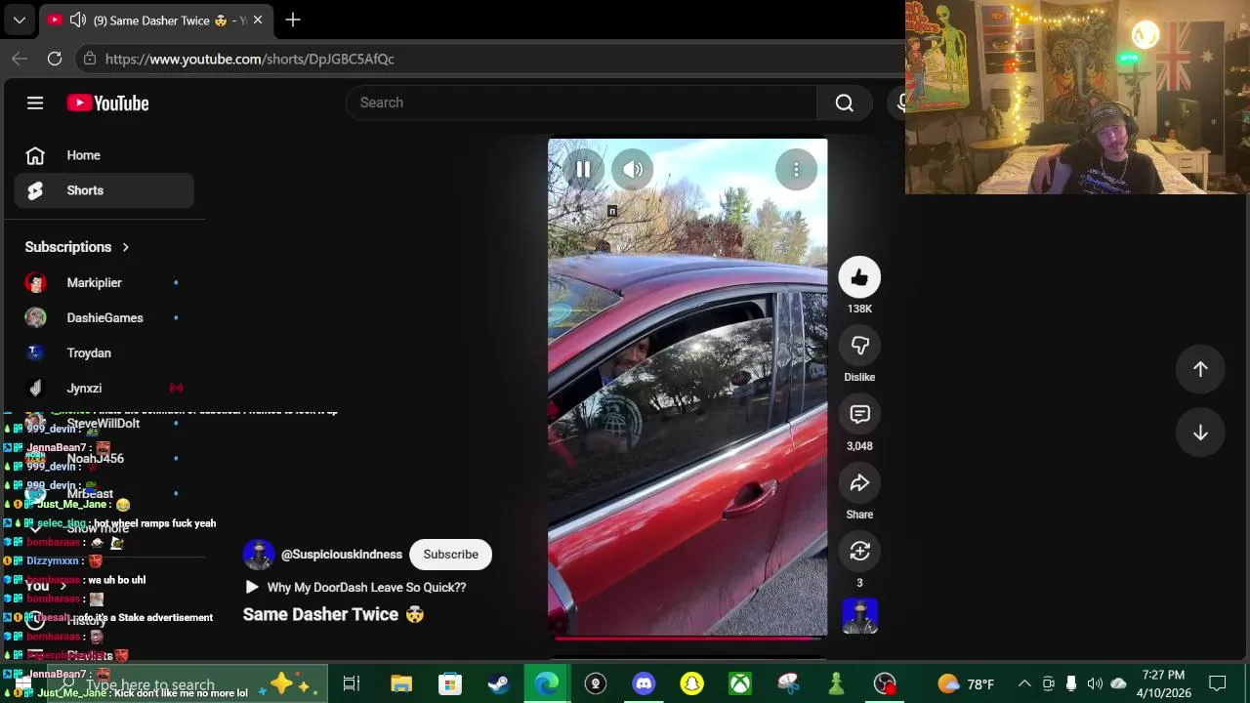Expand the Subscriptions section
This screenshot has width=1250, height=703.
pyautogui.click(x=77, y=247)
